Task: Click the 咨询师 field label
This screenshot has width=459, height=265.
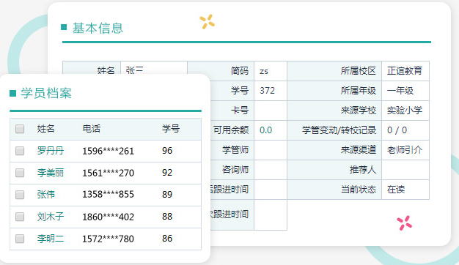Action: 235,169
